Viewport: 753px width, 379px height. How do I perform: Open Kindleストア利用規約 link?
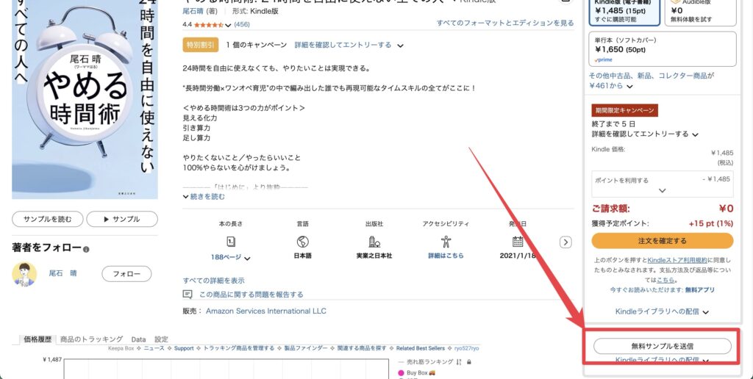(x=677, y=260)
